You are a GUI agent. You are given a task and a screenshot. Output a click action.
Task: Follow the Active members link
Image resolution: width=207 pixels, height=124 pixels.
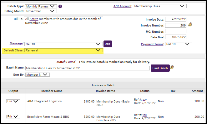pyautogui.click(x=34, y=19)
